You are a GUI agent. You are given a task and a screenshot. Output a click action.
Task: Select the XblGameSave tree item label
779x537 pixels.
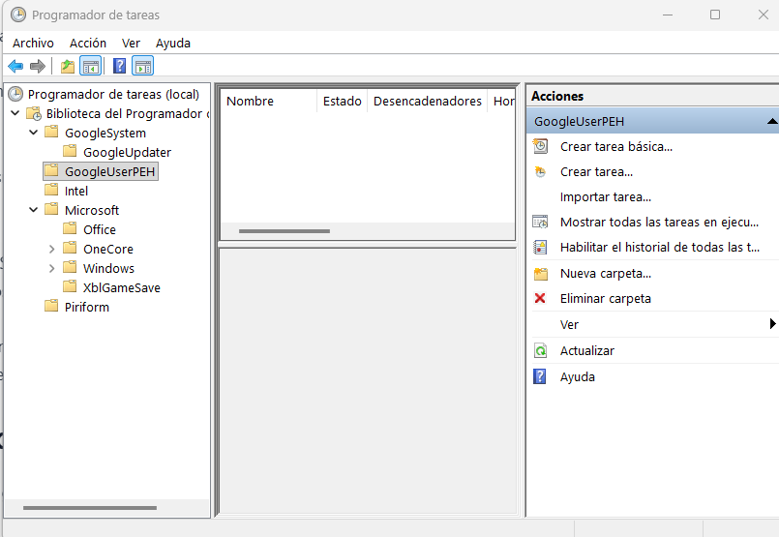[122, 287]
